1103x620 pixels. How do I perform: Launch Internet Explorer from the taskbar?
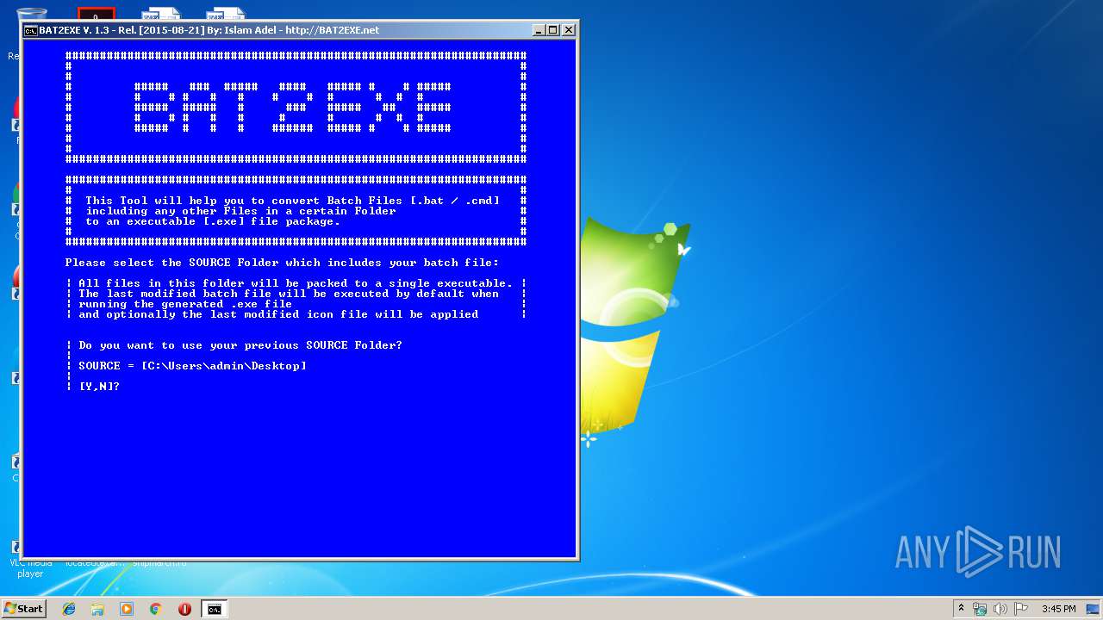point(69,609)
